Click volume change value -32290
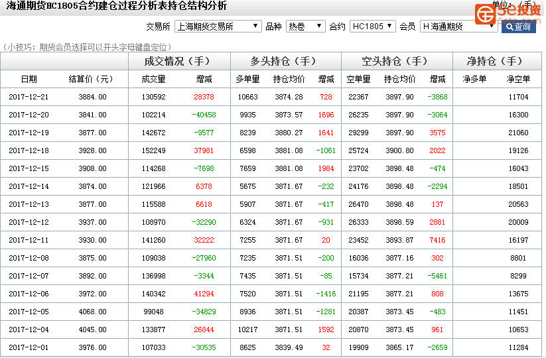546x358 pixels. 204,222
